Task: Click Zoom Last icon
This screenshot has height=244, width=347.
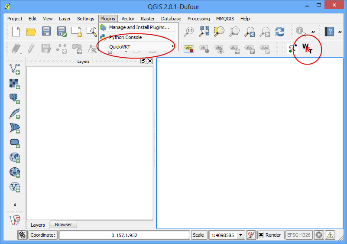Action: [x=250, y=32]
